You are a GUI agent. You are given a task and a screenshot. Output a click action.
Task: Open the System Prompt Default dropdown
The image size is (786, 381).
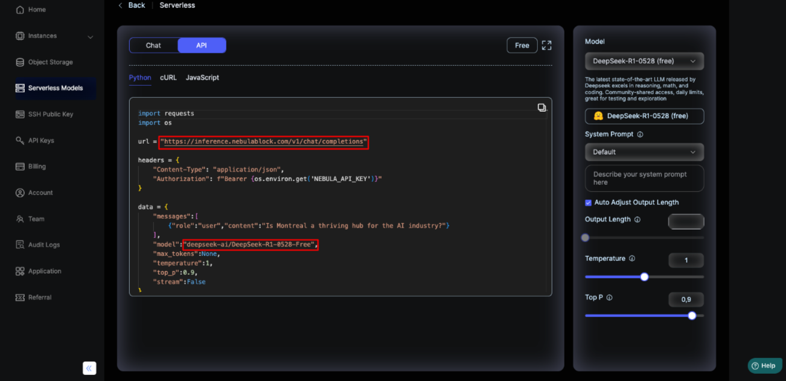point(644,152)
